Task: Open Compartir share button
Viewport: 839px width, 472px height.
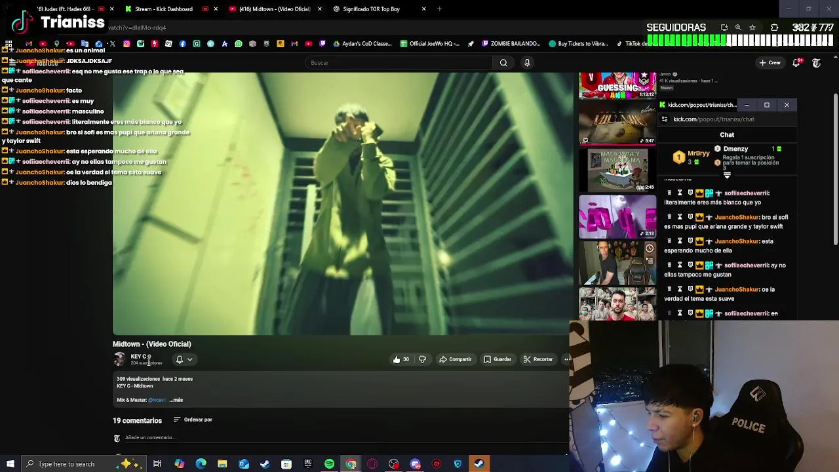Action: click(455, 359)
